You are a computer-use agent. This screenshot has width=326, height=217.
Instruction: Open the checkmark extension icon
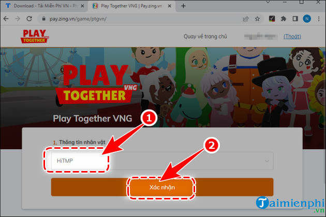(x=272, y=19)
